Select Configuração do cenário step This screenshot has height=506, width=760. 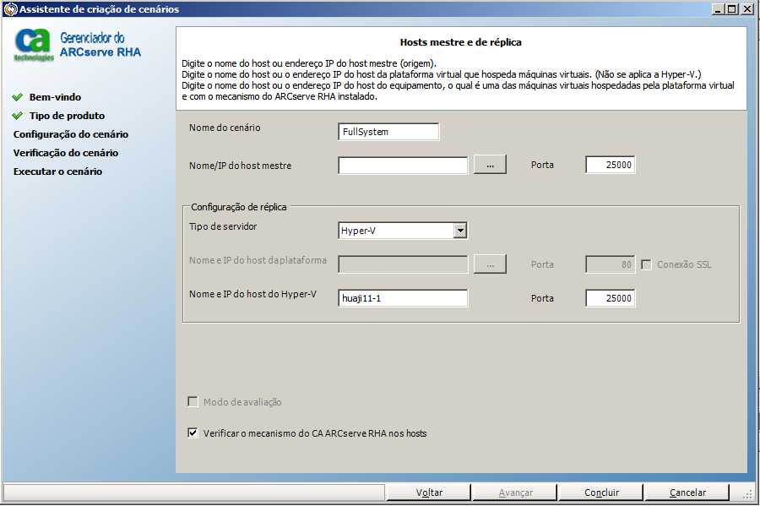pyautogui.click(x=71, y=134)
